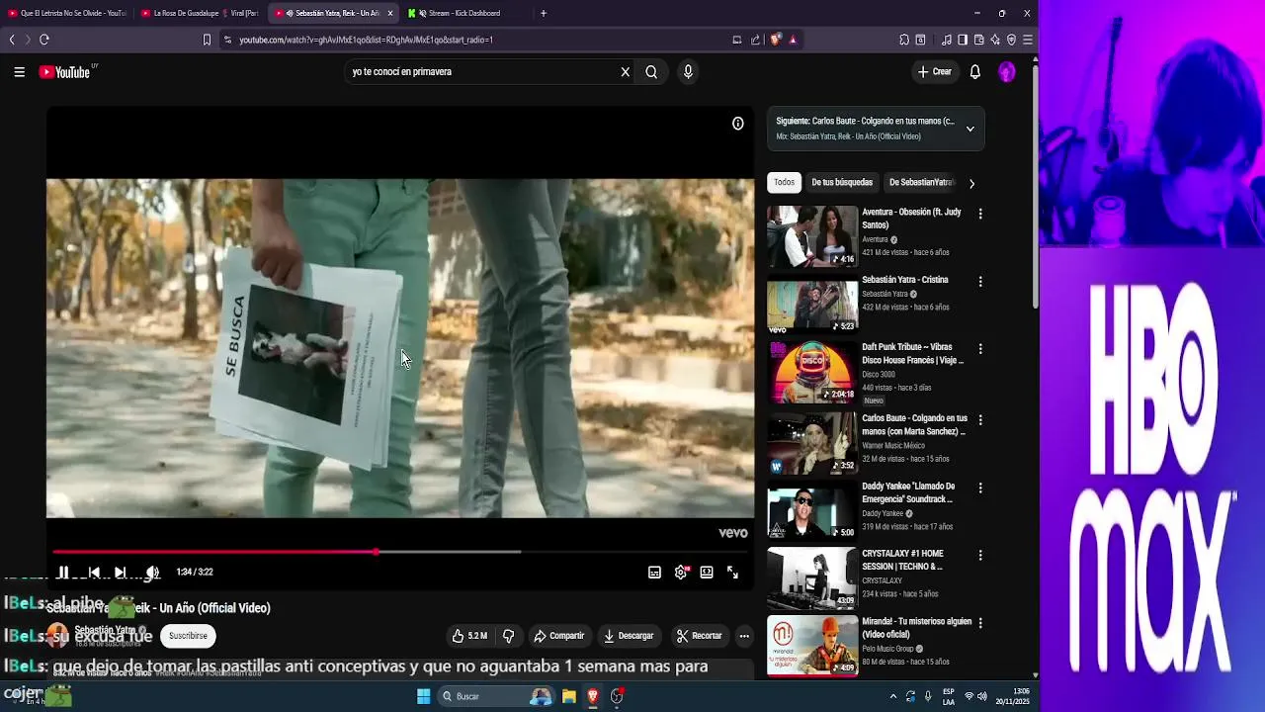This screenshot has height=712, width=1265.
Task: Dislike the video
Action: coord(508,636)
